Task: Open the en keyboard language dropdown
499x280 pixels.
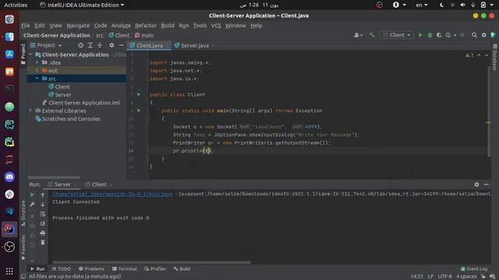Action: 422,5
